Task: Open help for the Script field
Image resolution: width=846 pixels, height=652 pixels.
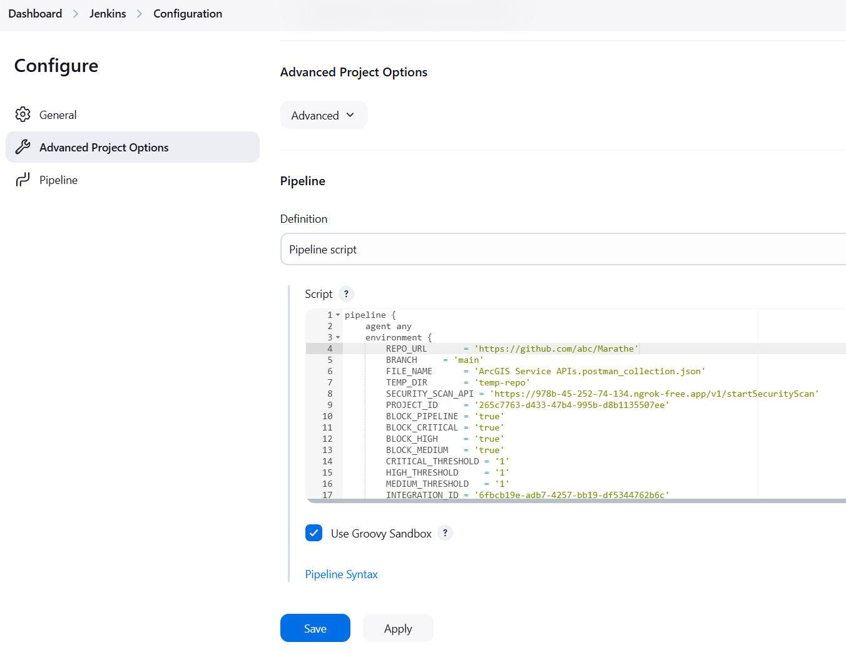Action: click(346, 293)
